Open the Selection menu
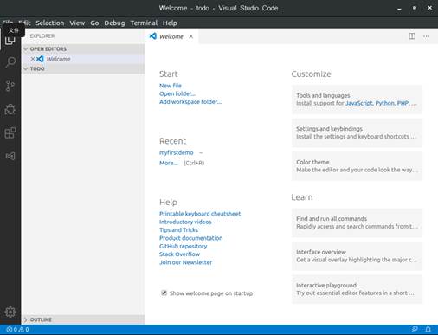 [50, 23]
